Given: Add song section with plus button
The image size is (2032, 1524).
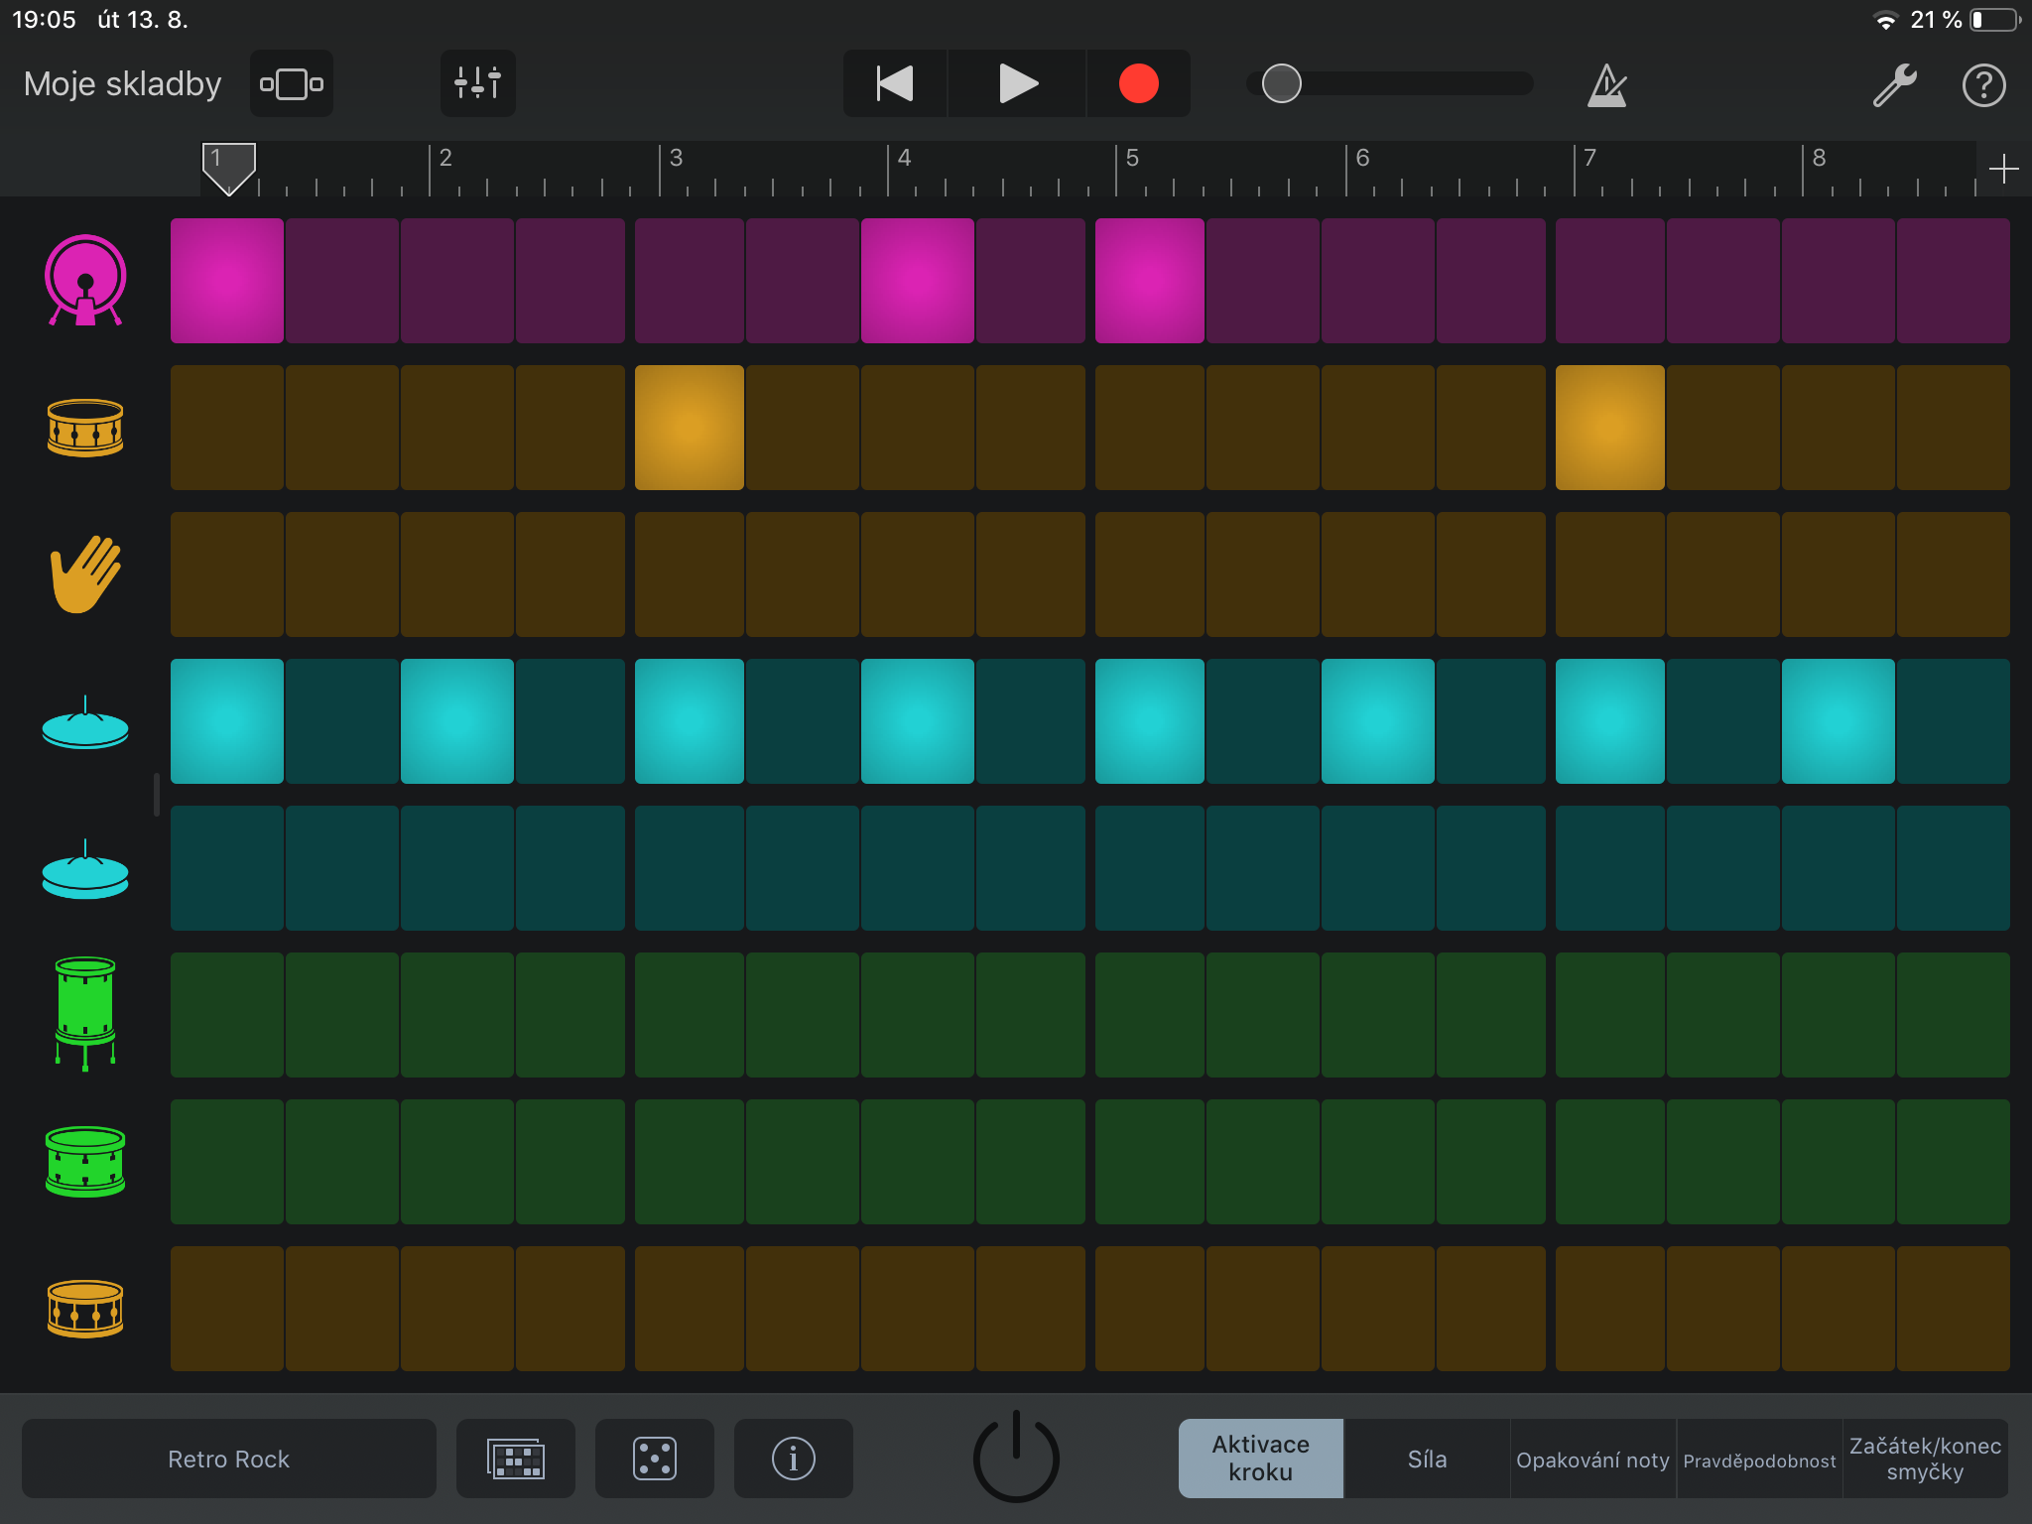Looking at the screenshot, I should tap(2003, 169).
